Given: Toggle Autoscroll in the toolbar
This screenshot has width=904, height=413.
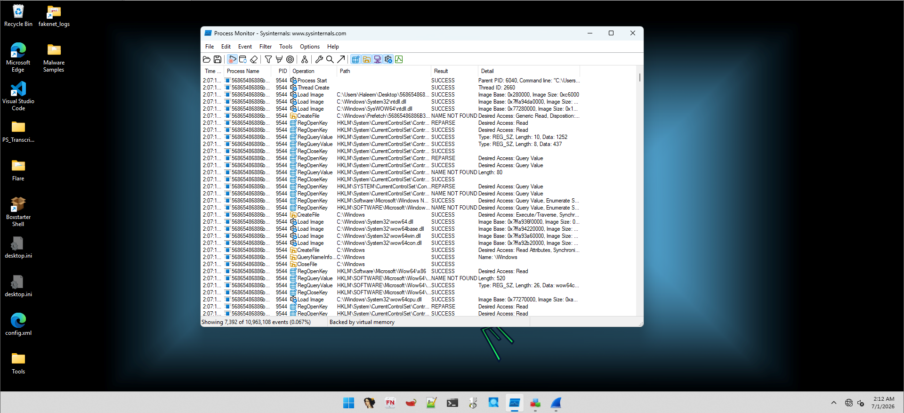Looking at the screenshot, I should point(243,59).
